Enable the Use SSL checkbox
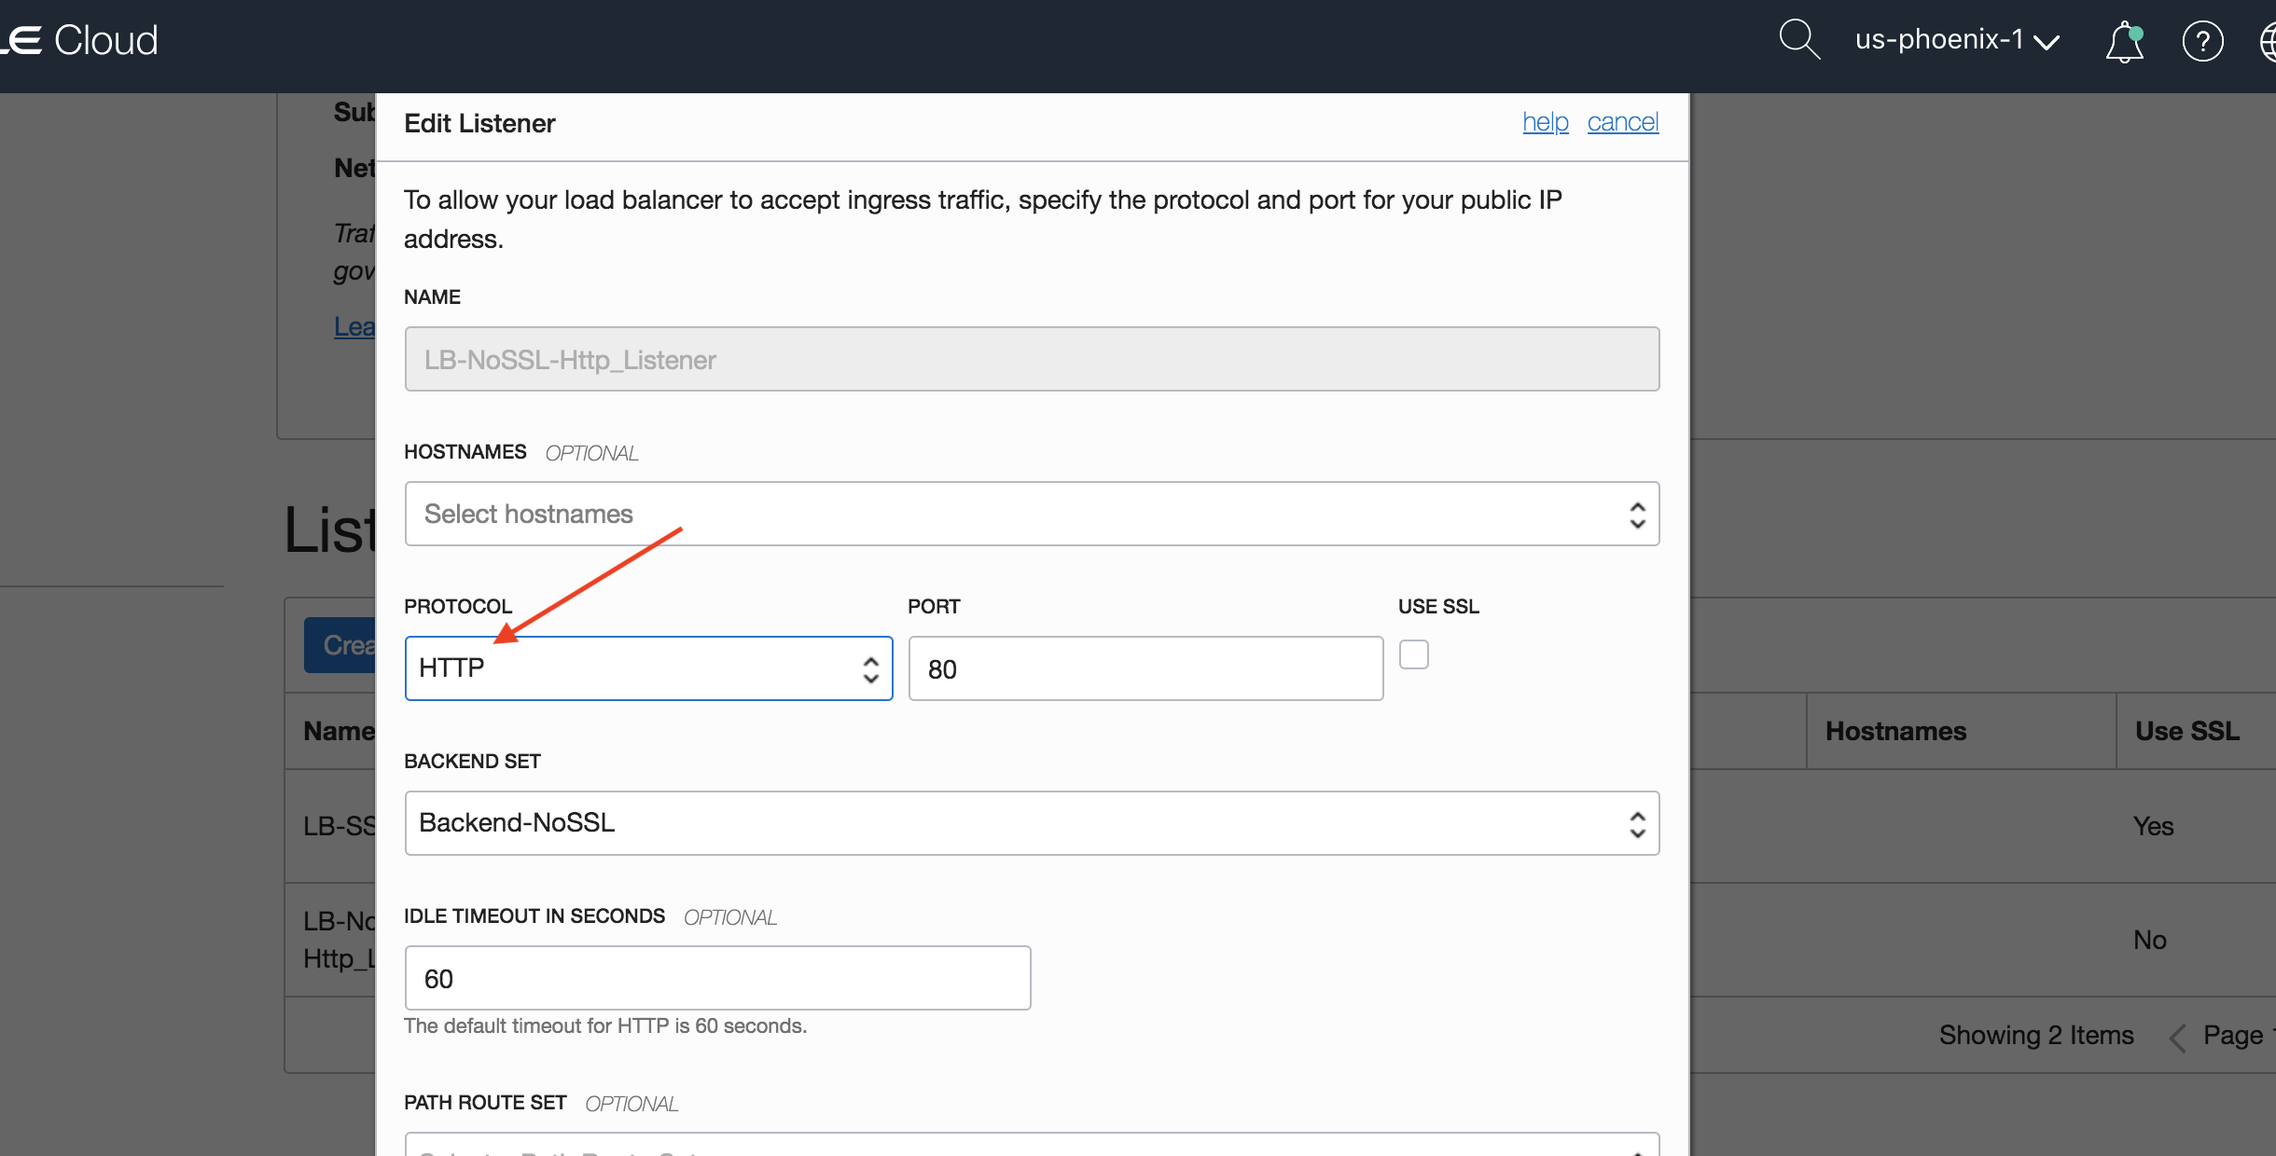 tap(1413, 654)
